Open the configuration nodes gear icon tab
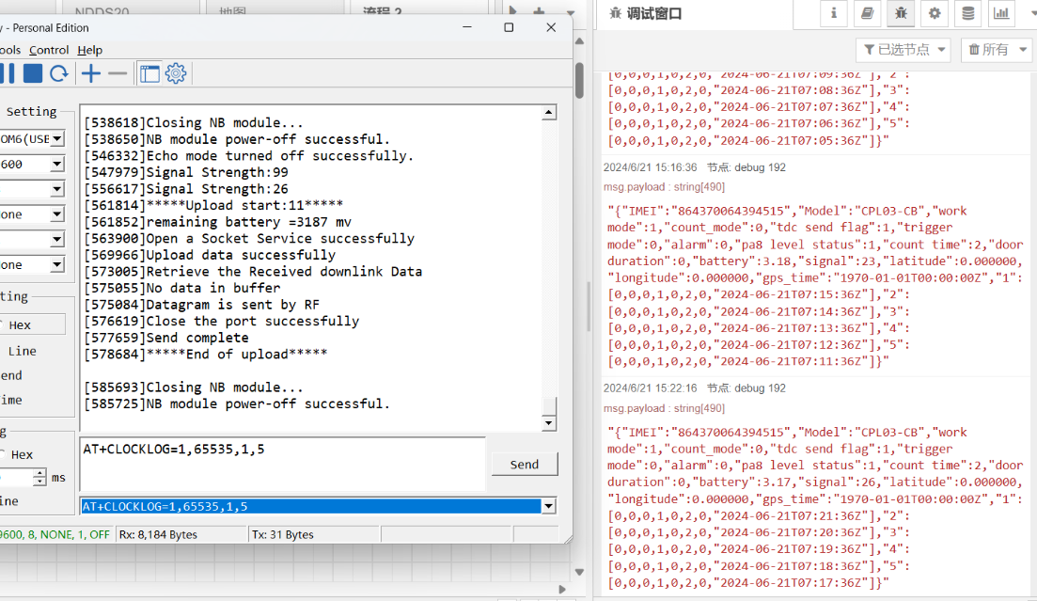Viewport: 1037px width, 601px height. click(x=935, y=13)
